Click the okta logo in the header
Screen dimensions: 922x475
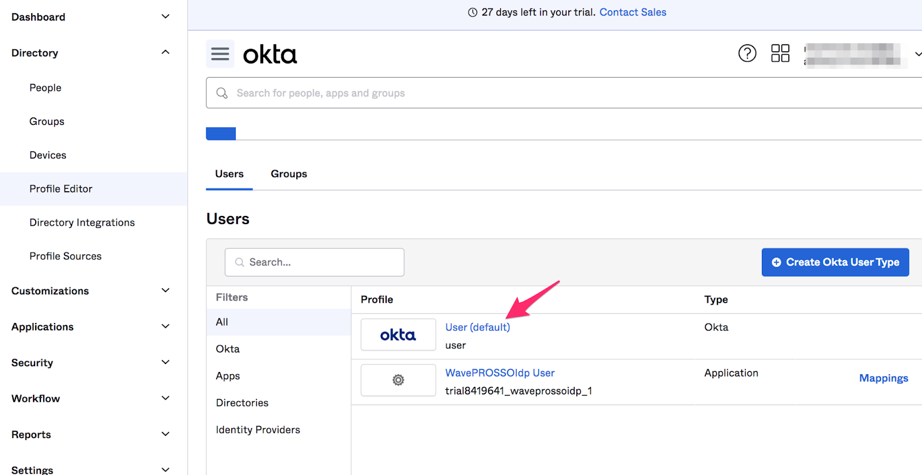coord(270,55)
